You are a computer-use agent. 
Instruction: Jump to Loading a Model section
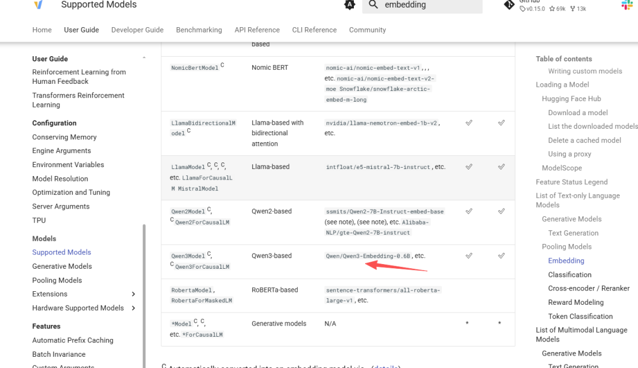tap(562, 84)
